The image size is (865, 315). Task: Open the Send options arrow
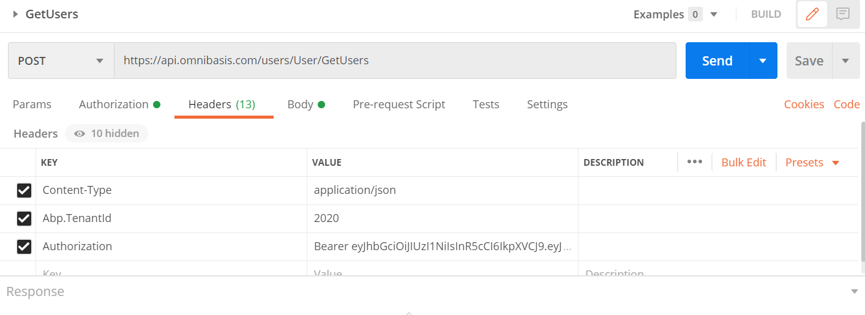point(763,61)
